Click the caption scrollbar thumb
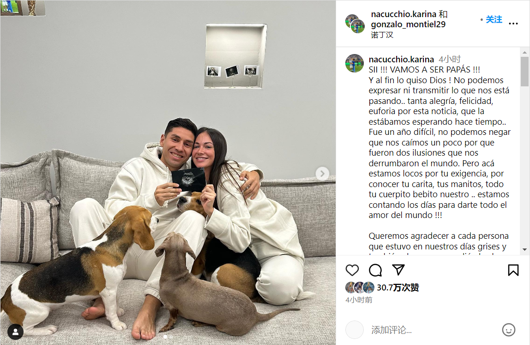Viewport: 530px width, 345px height. click(x=524, y=72)
